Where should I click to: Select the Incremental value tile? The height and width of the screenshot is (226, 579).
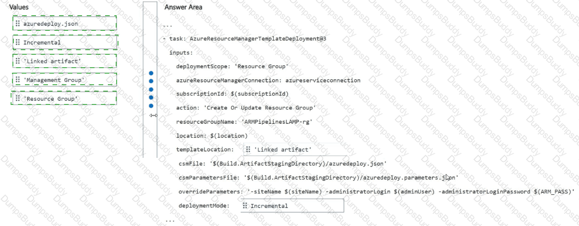click(65, 42)
